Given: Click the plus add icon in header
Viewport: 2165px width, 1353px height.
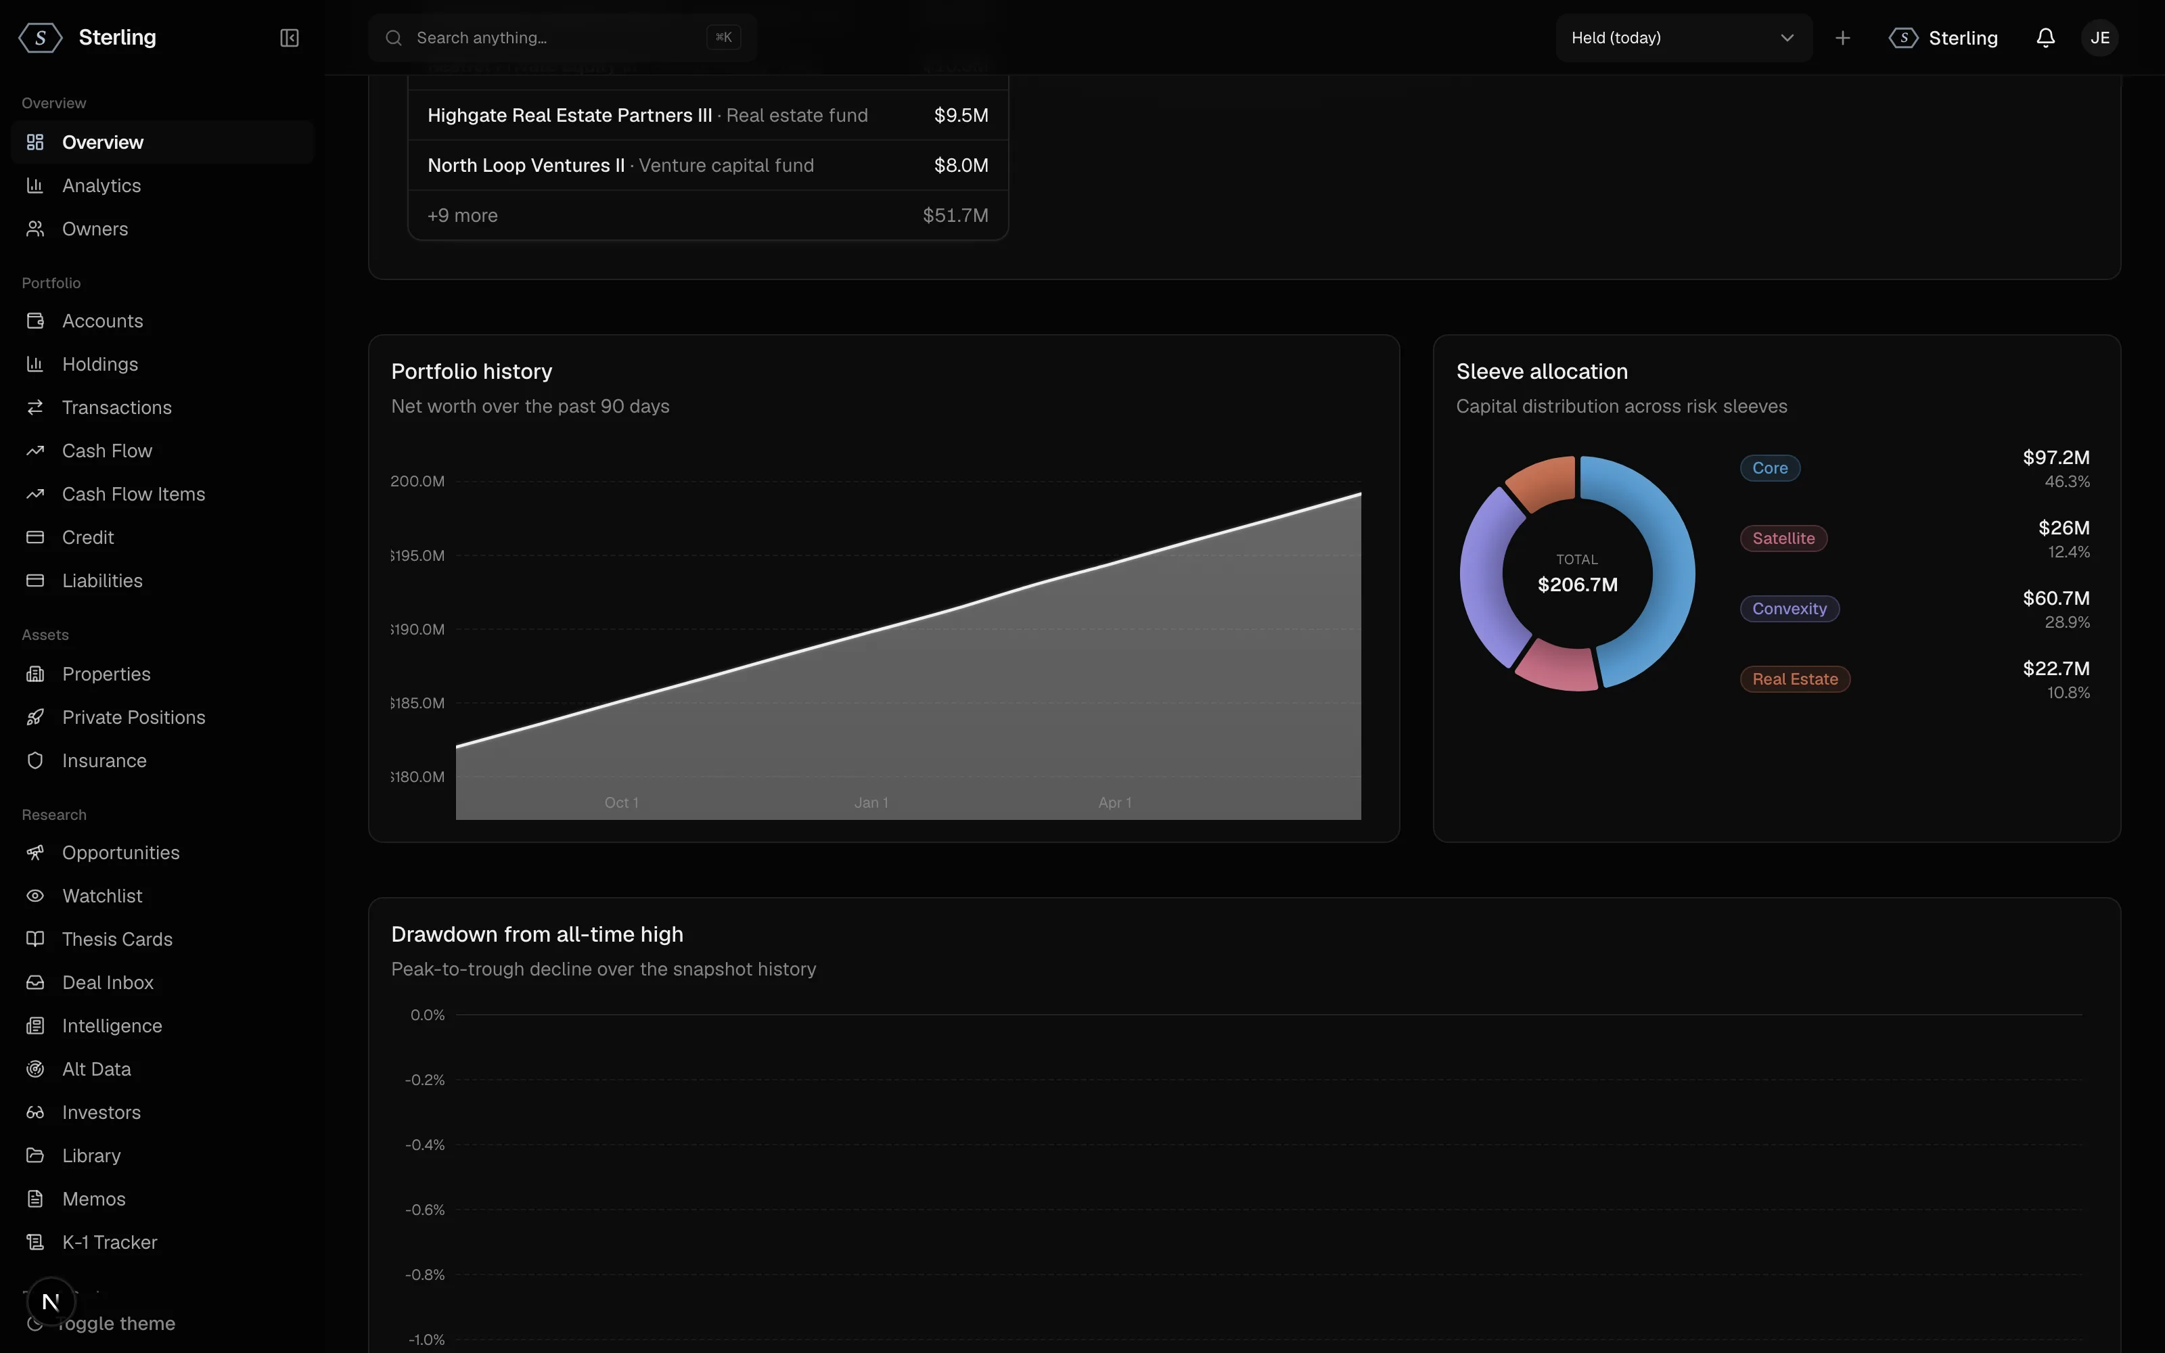Looking at the screenshot, I should pos(1842,38).
